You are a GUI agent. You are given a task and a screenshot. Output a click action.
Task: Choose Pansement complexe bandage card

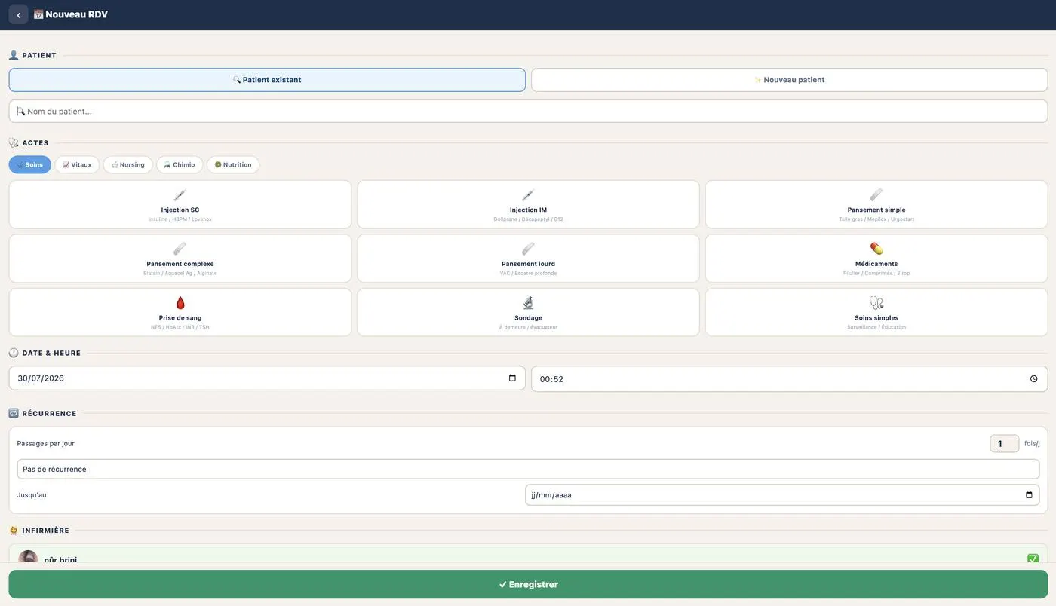[x=180, y=259]
